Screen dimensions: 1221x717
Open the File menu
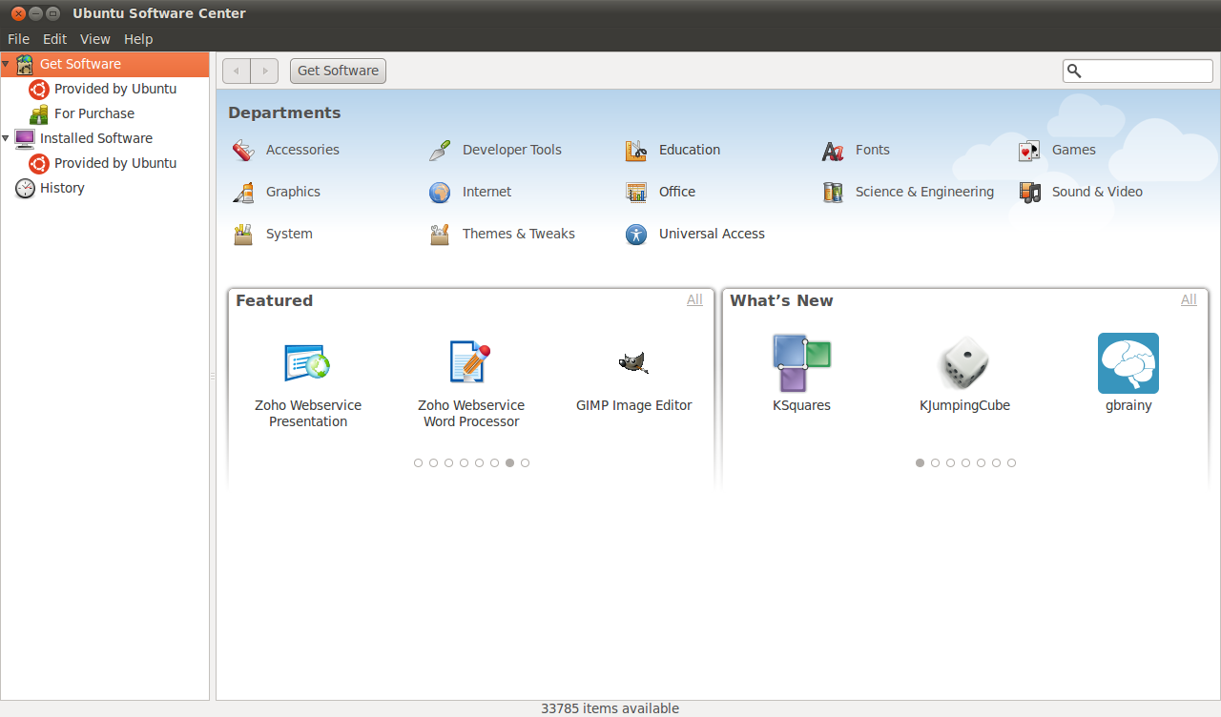pos(18,39)
